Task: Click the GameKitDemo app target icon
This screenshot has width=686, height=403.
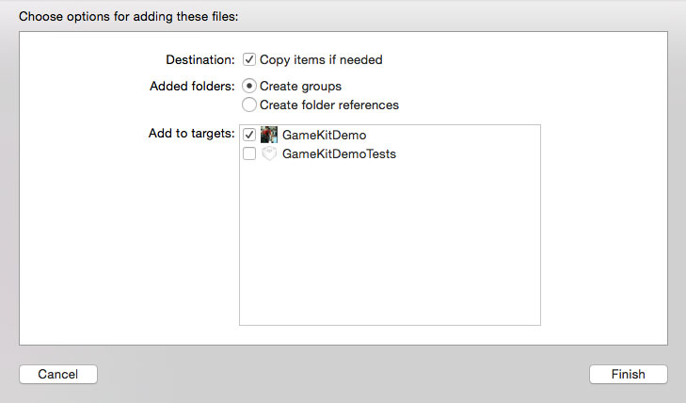Action: click(269, 135)
